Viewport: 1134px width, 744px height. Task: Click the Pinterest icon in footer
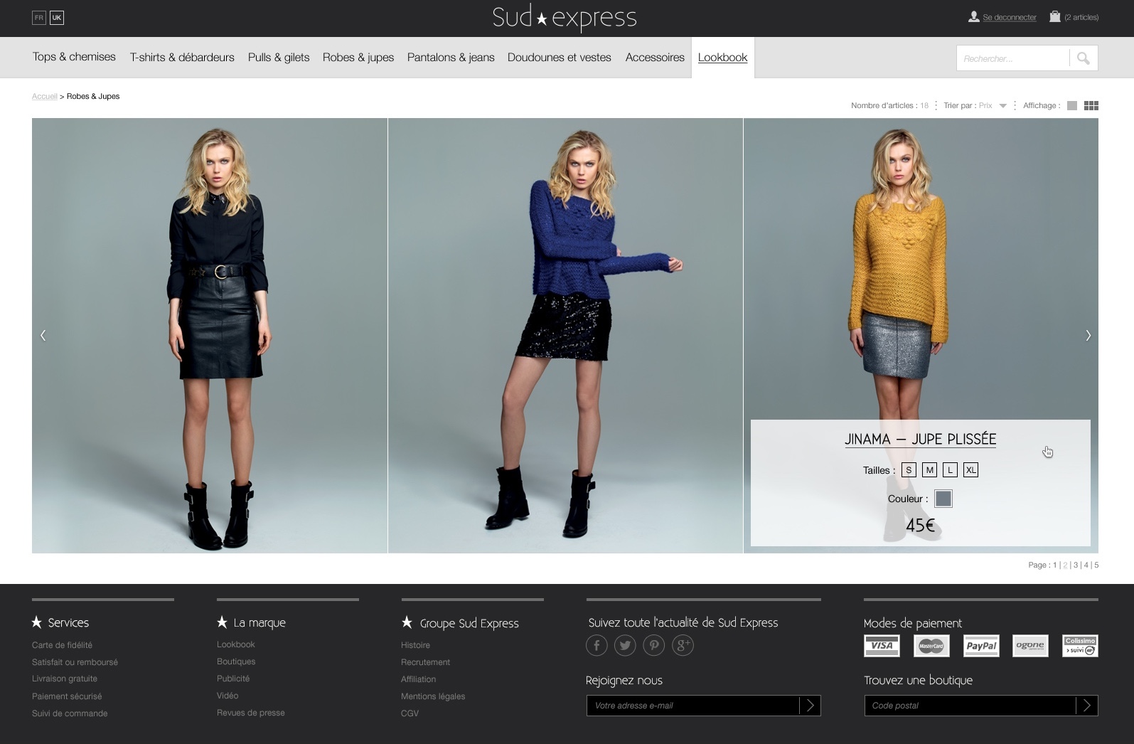point(653,645)
